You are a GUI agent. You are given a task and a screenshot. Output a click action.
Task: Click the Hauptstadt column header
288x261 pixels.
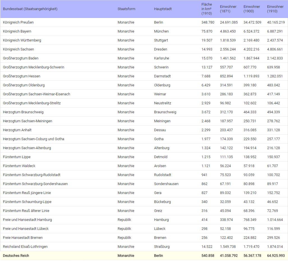pyautogui.click(x=163, y=9)
